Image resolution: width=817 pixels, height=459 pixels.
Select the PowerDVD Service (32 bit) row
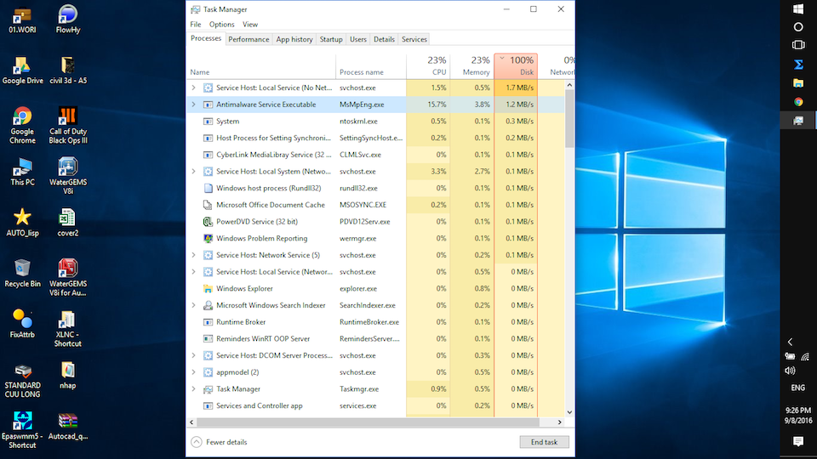click(x=375, y=222)
